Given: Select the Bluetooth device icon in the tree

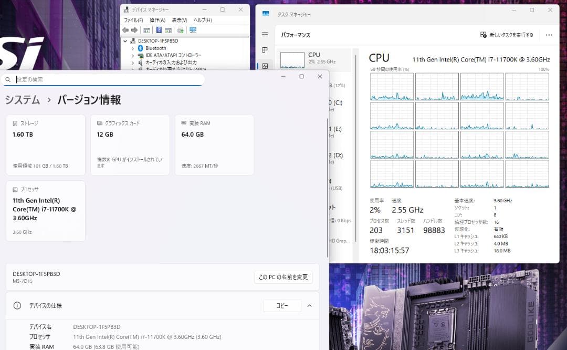Looking at the screenshot, I should coord(141,48).
